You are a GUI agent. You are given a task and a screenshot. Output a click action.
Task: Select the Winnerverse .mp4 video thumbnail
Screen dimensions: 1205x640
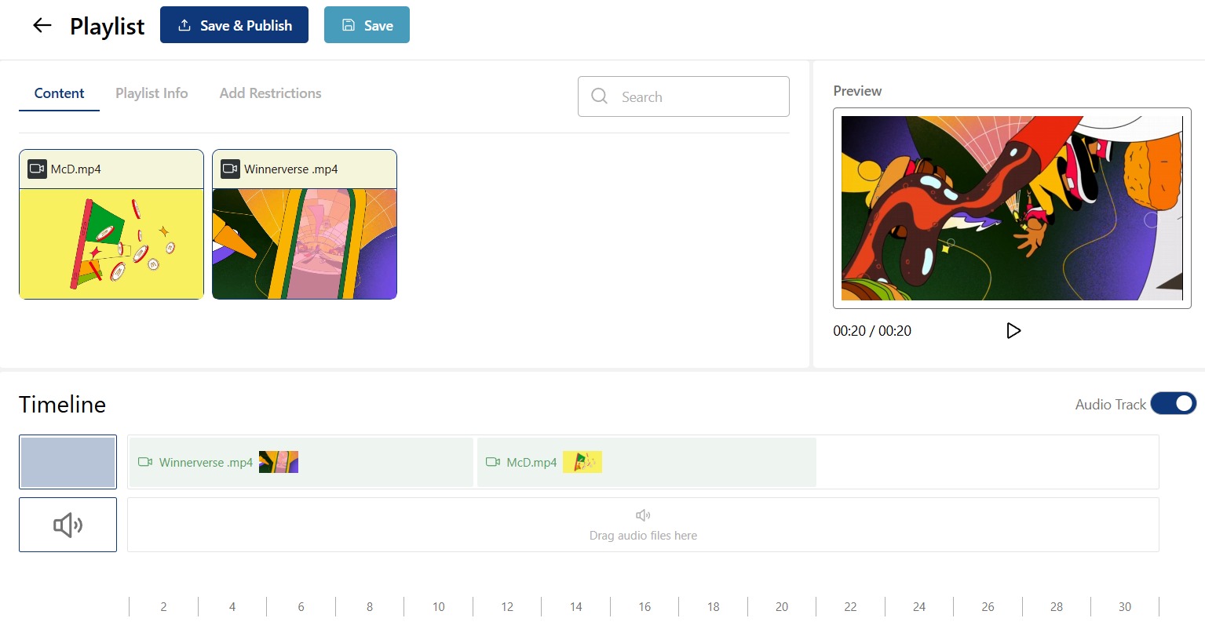coord(305,244)
